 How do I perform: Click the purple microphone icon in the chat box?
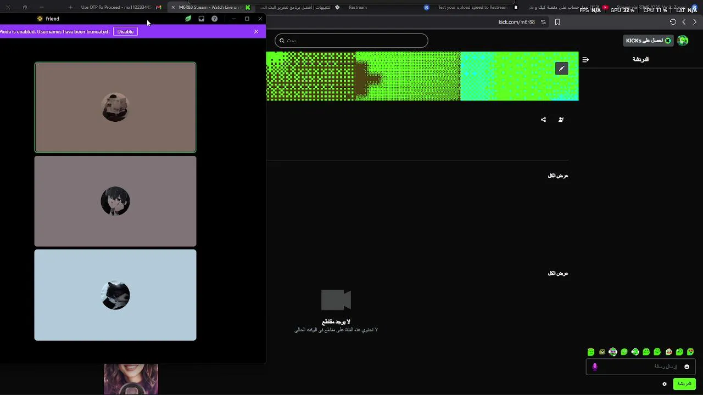[595, 367]
